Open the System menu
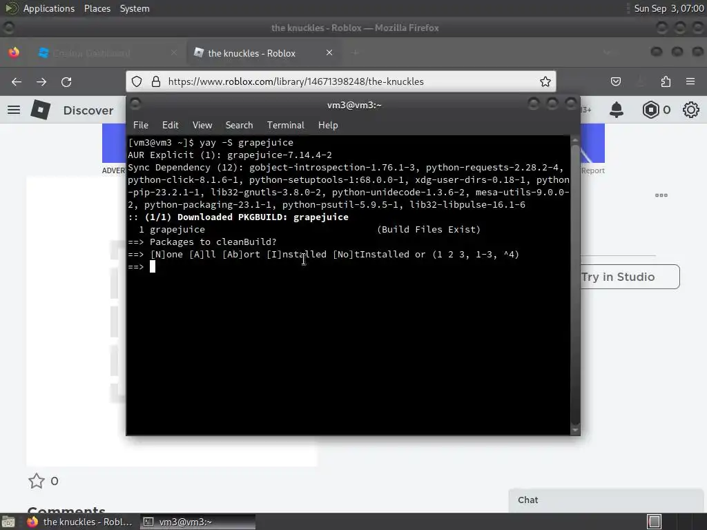The width and height of the screenshot is (707, 530). 135,8
